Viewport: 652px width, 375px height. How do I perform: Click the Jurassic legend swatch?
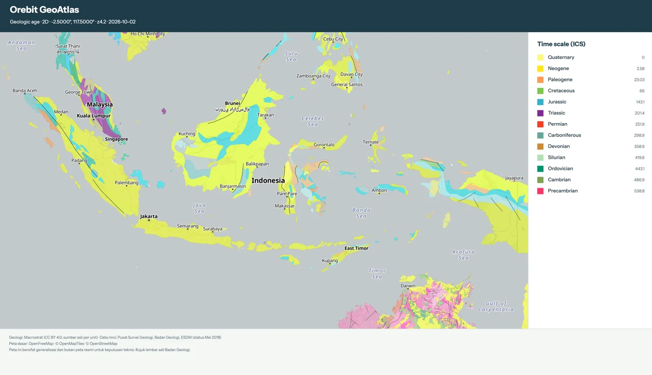[x=540, y=102]
